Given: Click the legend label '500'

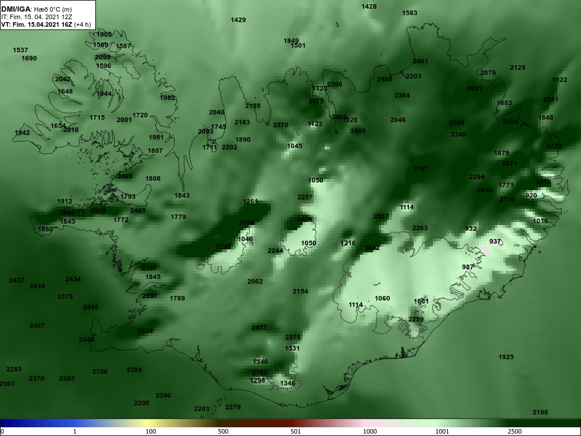Looking at the screenshot, I should pyautogui.click(x=223, y=431).
